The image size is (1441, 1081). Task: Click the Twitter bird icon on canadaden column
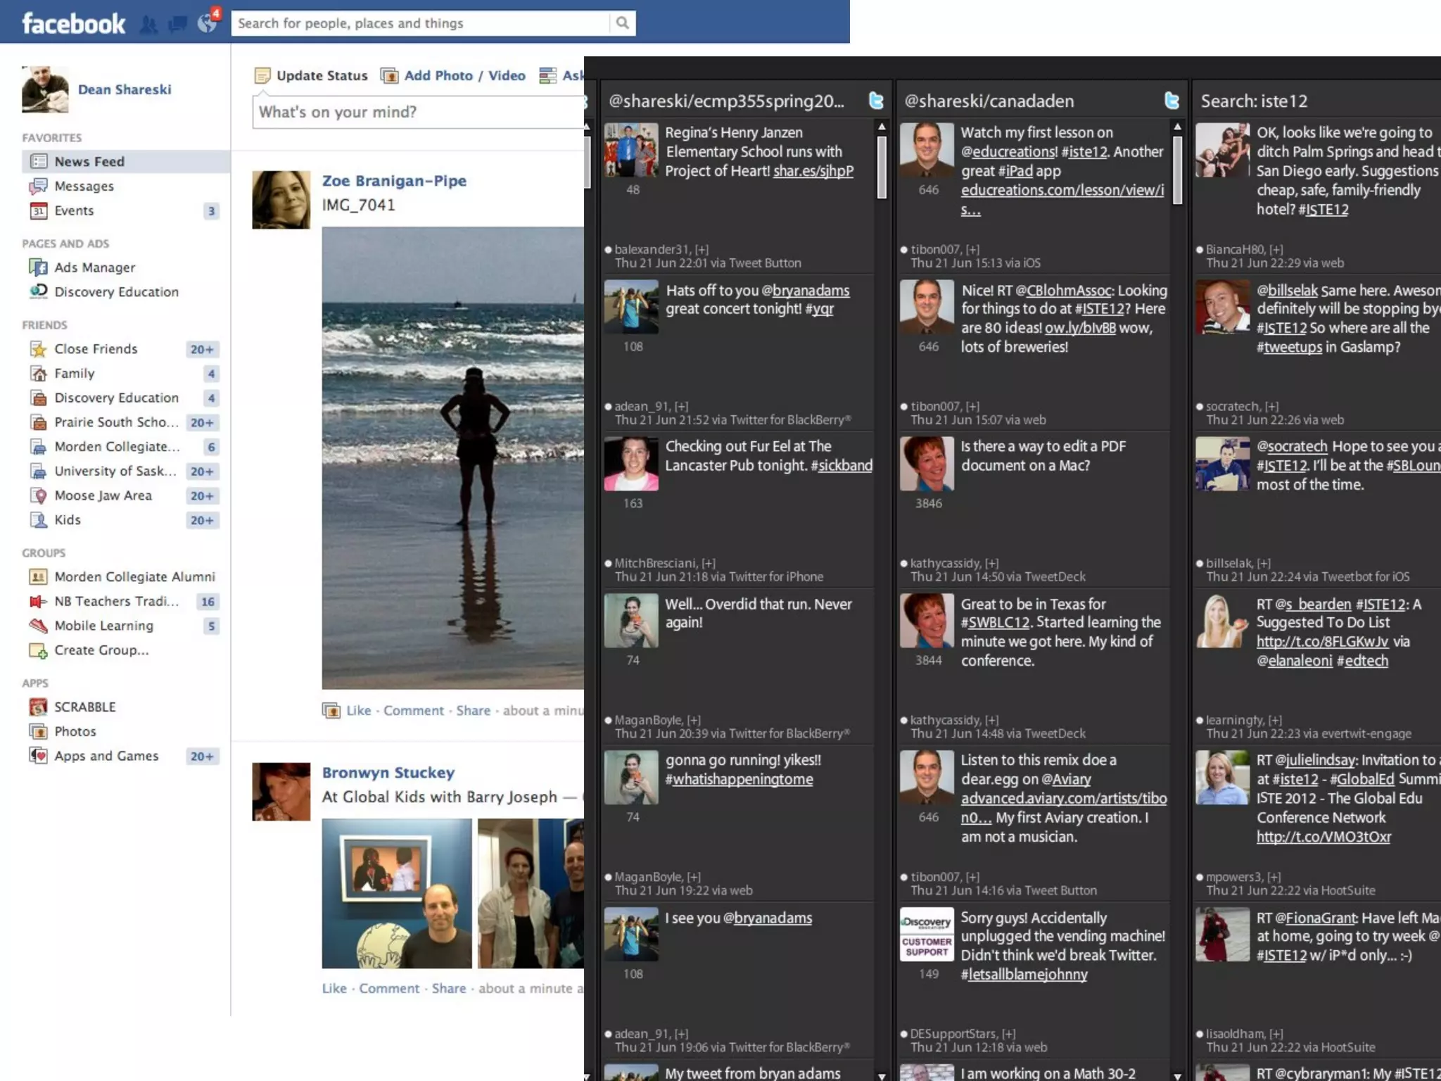tap(1172, 101)
